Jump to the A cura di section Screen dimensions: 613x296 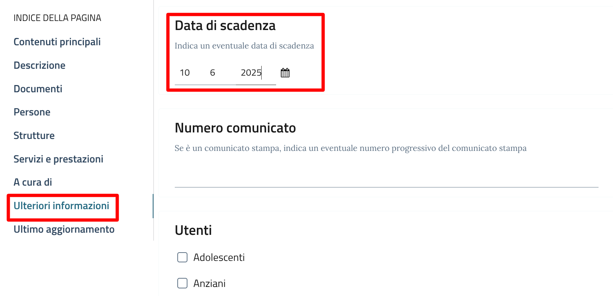tap(33, 182)
